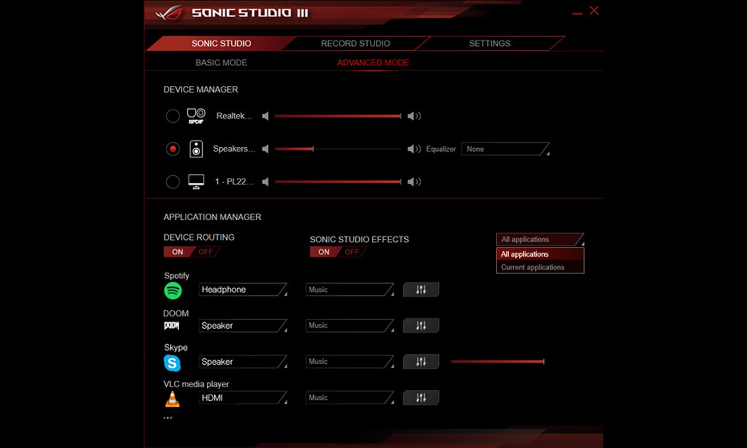Mute the Realtek SPDIF device speaker icon

265,116
